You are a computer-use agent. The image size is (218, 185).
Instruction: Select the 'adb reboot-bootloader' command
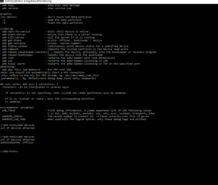pyautogui.click(x=17, y=55)
